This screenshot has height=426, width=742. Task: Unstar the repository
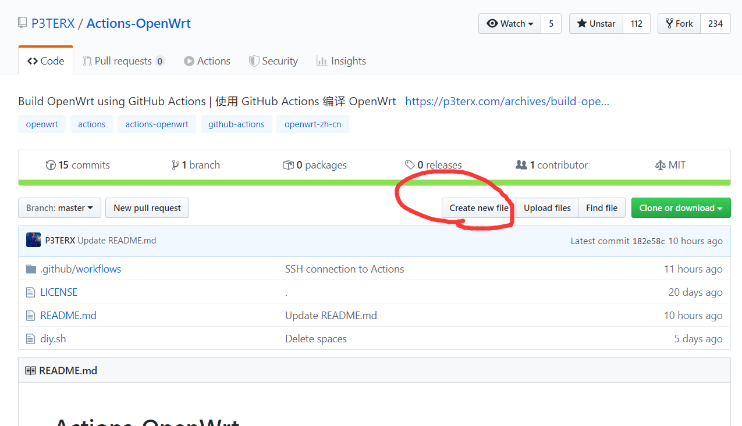(x=596, y=24)
